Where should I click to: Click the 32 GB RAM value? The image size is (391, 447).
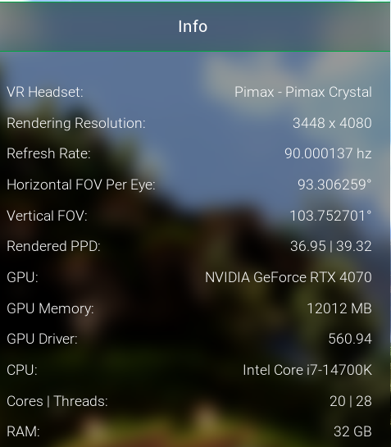pos(352,431)
